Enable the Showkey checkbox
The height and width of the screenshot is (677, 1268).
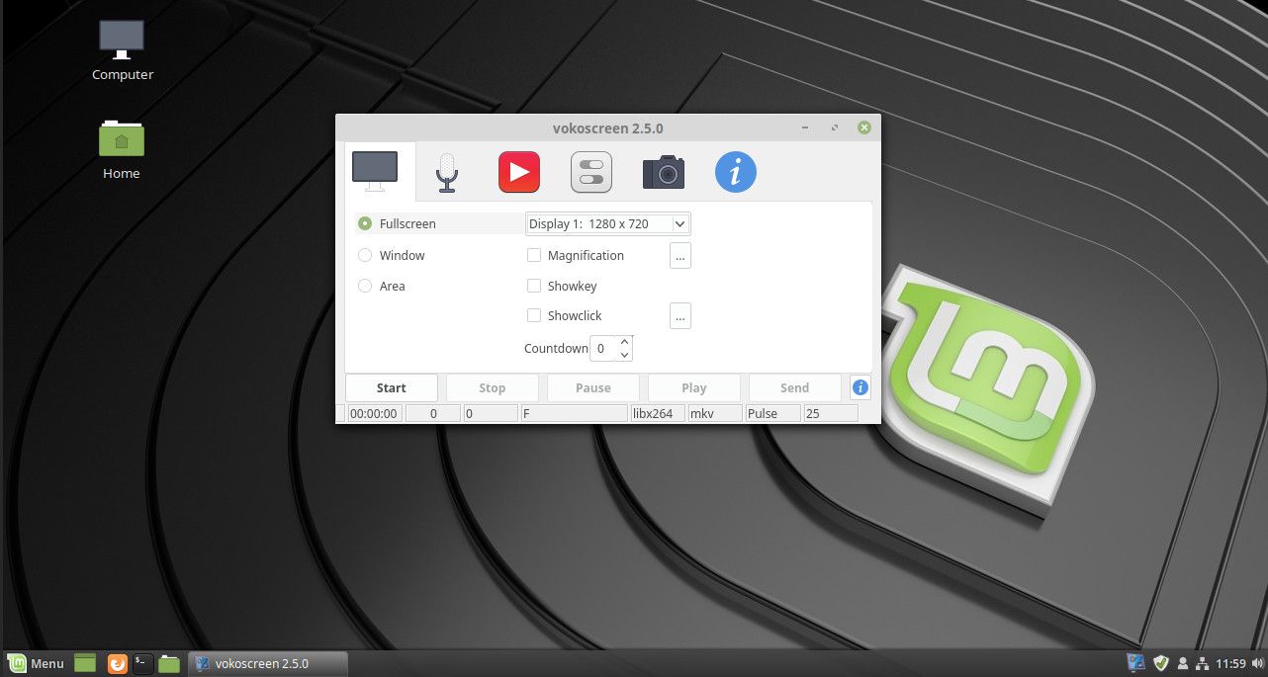[x=534, y=286]
